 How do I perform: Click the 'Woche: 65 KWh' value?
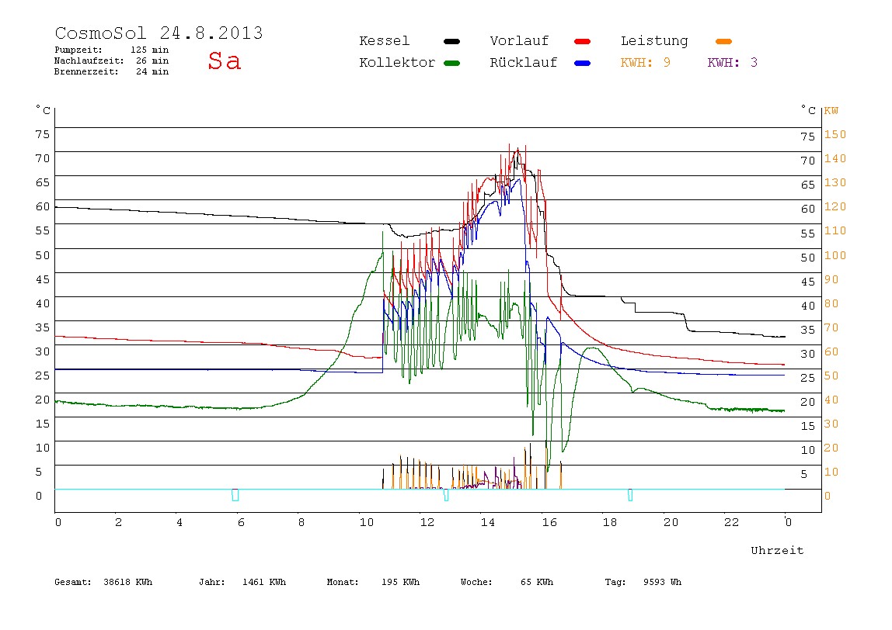point(507,582)
